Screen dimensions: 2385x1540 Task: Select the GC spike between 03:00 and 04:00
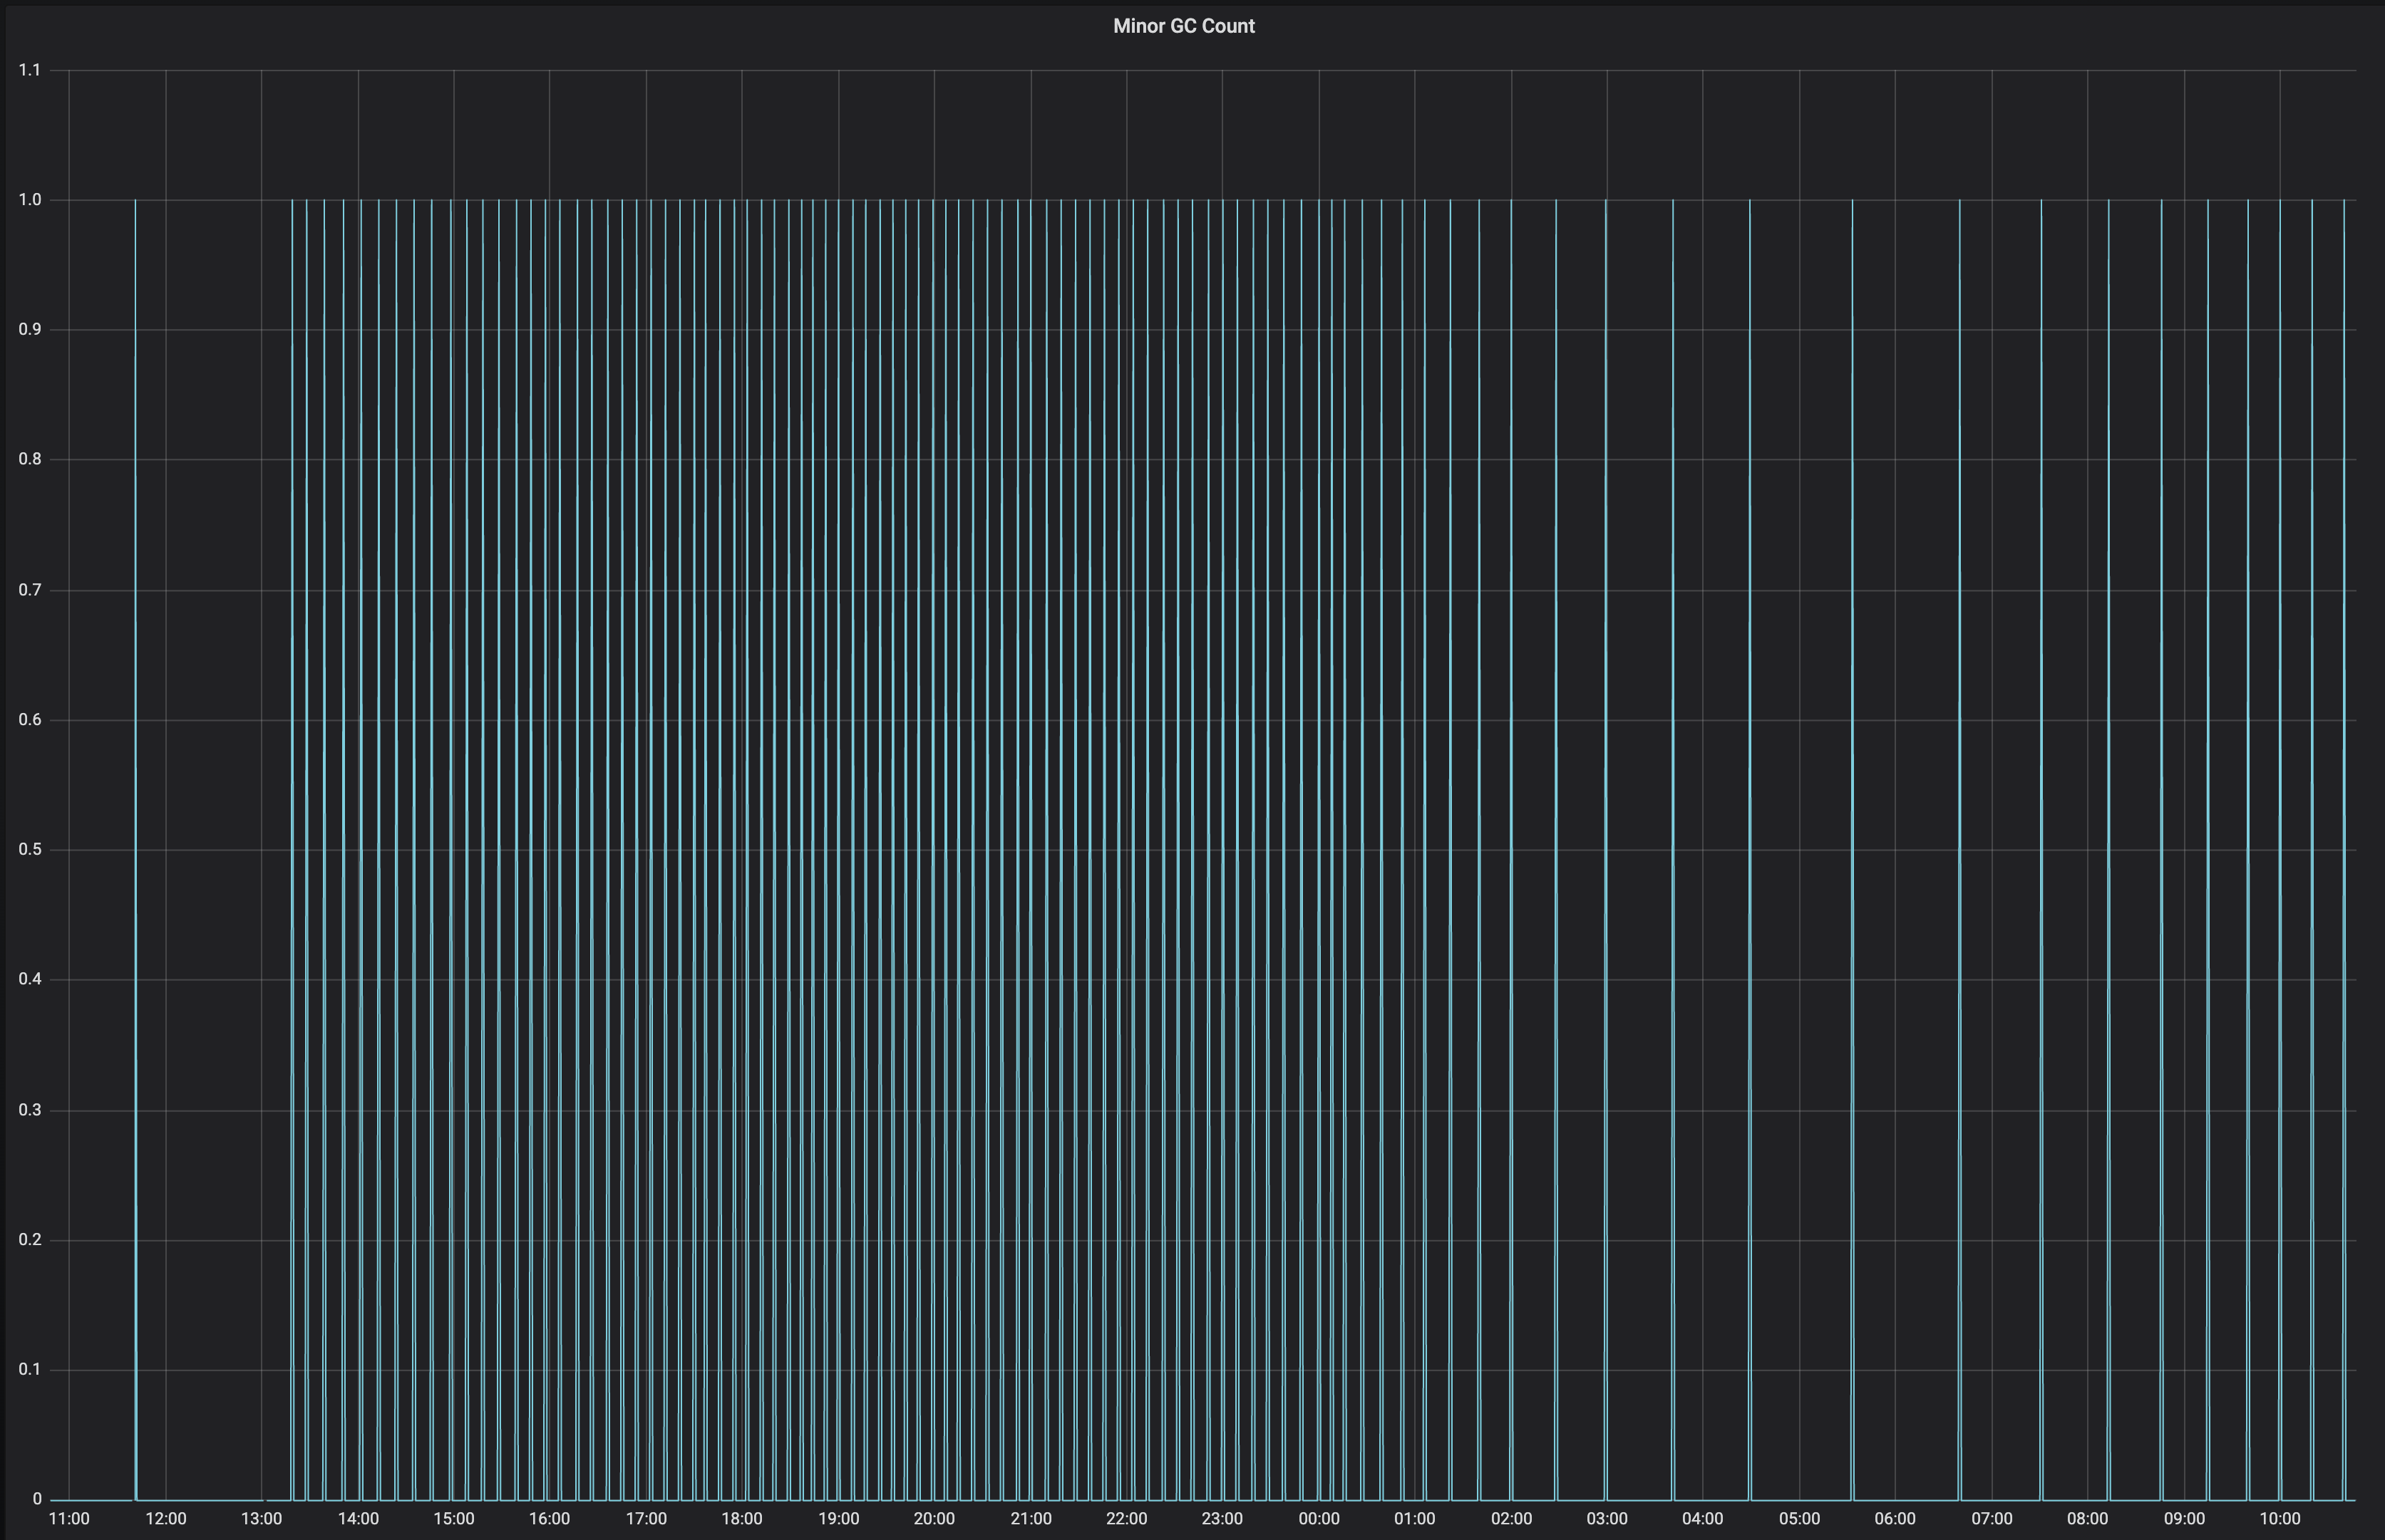(x=1673, y=850)
